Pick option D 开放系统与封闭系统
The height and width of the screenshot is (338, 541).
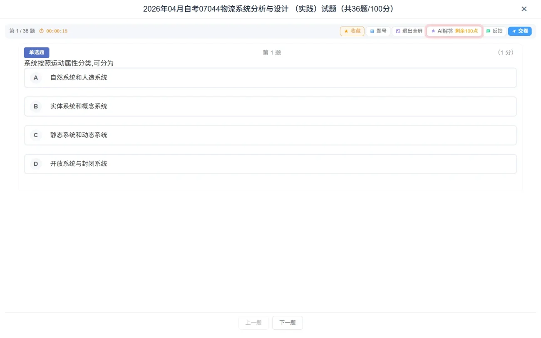tap(270, 164)
